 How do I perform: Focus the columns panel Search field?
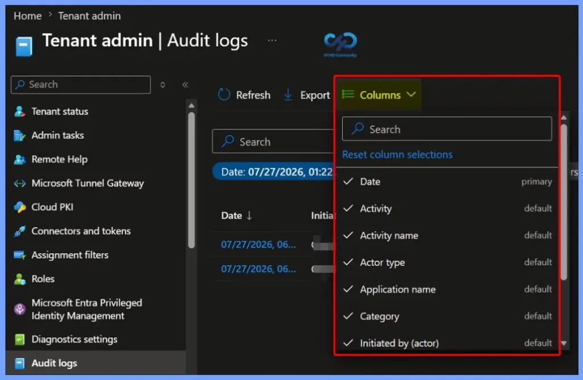(447, 129)
